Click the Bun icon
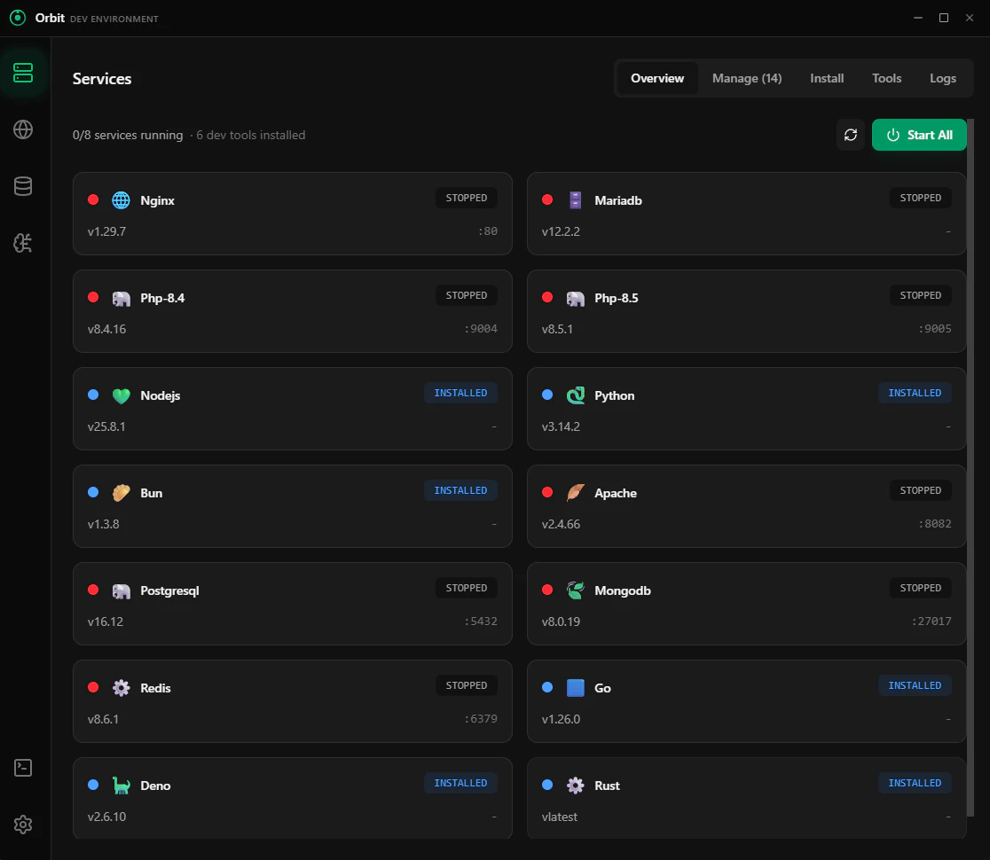Viewport: 990px width, 860px height. [x=121, y=493]
